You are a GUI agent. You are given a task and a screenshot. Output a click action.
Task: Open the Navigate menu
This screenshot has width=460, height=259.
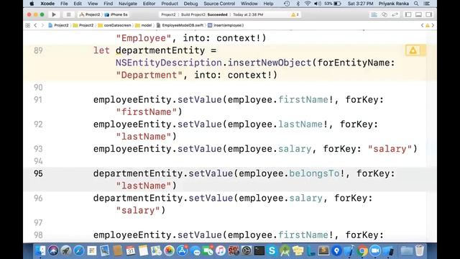(128, 4)
